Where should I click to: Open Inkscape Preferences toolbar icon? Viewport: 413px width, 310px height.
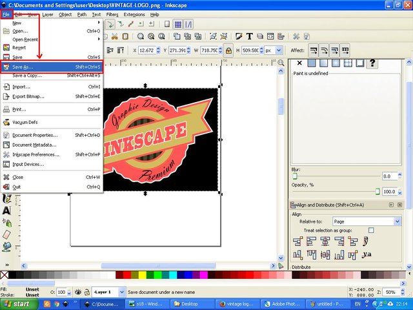click(296, 36)
